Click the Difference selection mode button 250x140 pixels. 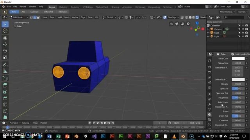[48, 12]
